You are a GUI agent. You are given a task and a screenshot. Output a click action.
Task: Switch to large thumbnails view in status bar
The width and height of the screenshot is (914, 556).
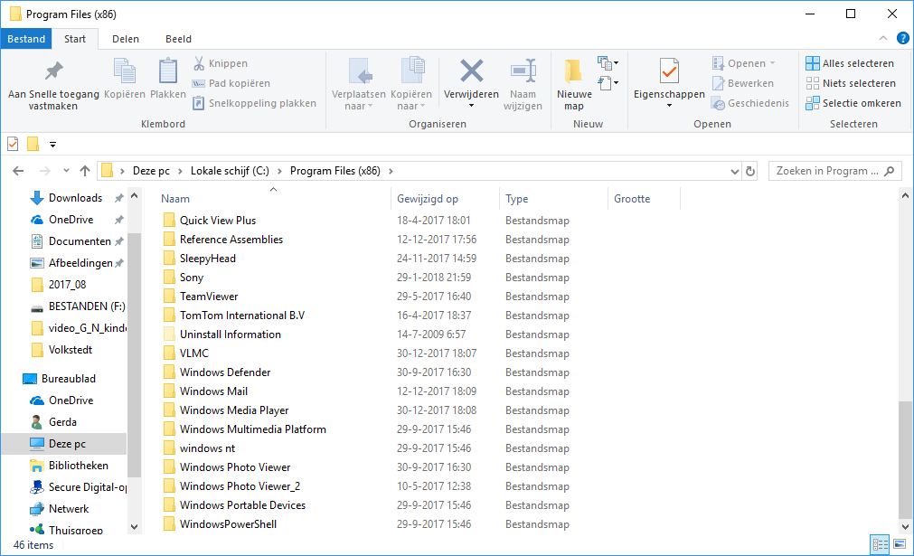pyautogui.click(x=900, y=544)
